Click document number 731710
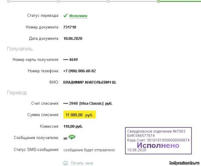201x166 pixels. [70, 27]
